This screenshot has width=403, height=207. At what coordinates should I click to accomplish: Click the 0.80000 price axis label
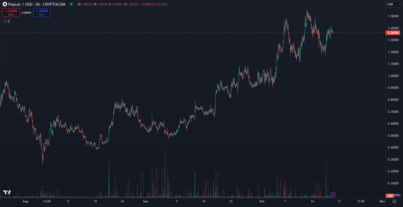393,100
